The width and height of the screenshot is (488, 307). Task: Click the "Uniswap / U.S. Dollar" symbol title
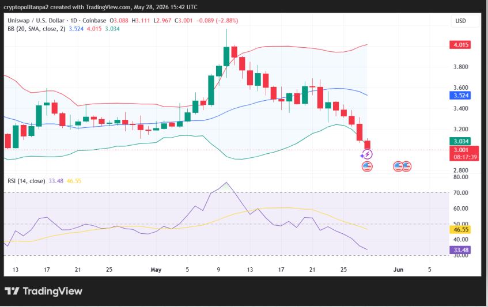[36, 21]
